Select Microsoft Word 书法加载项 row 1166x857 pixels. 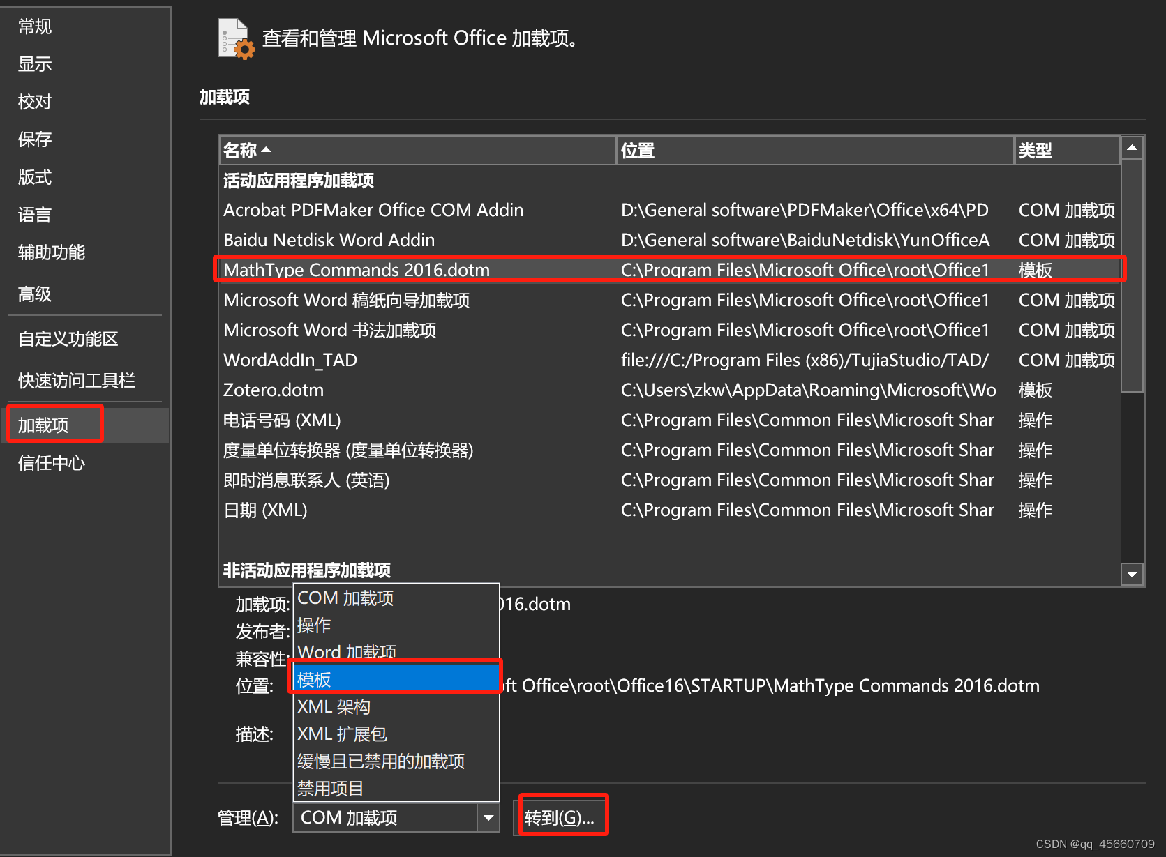point(670,330)
